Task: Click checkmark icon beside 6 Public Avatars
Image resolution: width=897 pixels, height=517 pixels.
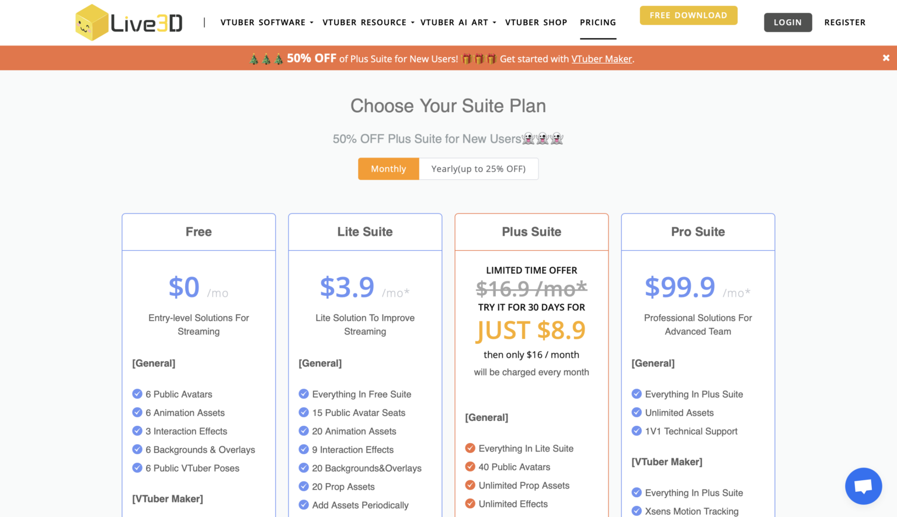Action: 137,394
